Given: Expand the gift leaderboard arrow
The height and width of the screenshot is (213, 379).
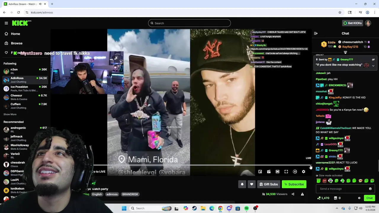Looking at the screenshot, I should tap(345, 52).
